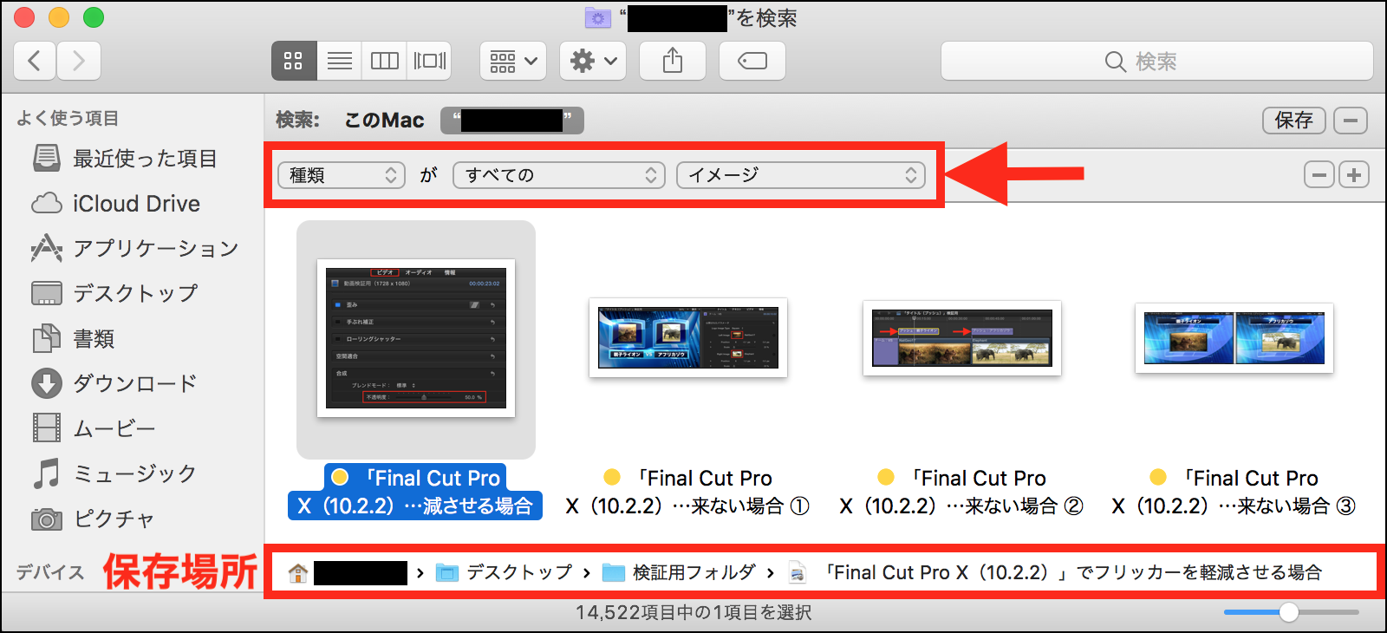Viewport: 1387px width, 633px height.
Task: Click the green zoom window button
Action: tap(94, 17)
